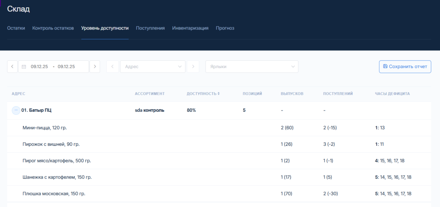Sort by Доступность column sort icon
Viewport: 440px width, 207px height.
coord(218,93)
